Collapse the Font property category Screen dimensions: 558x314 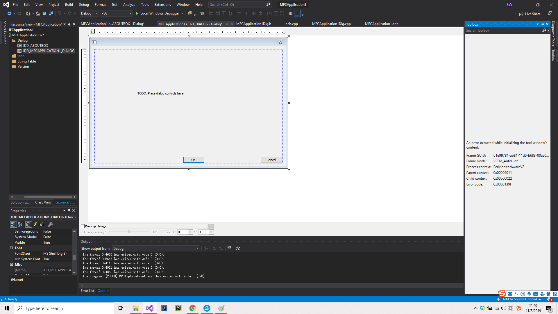click(x=12, y=248)
